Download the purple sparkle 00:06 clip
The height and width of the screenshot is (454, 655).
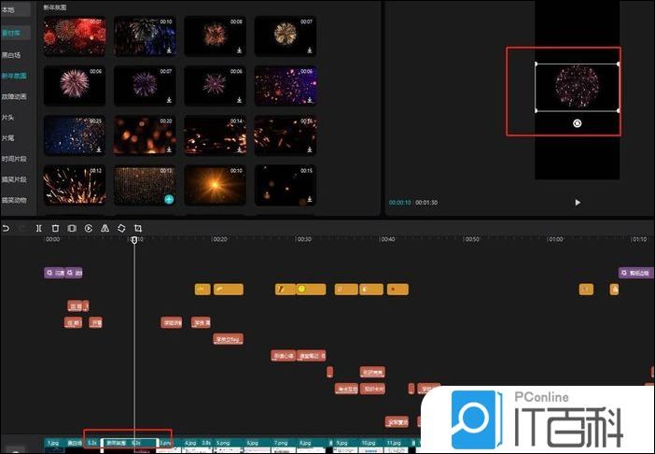click(x=310, y=100)
